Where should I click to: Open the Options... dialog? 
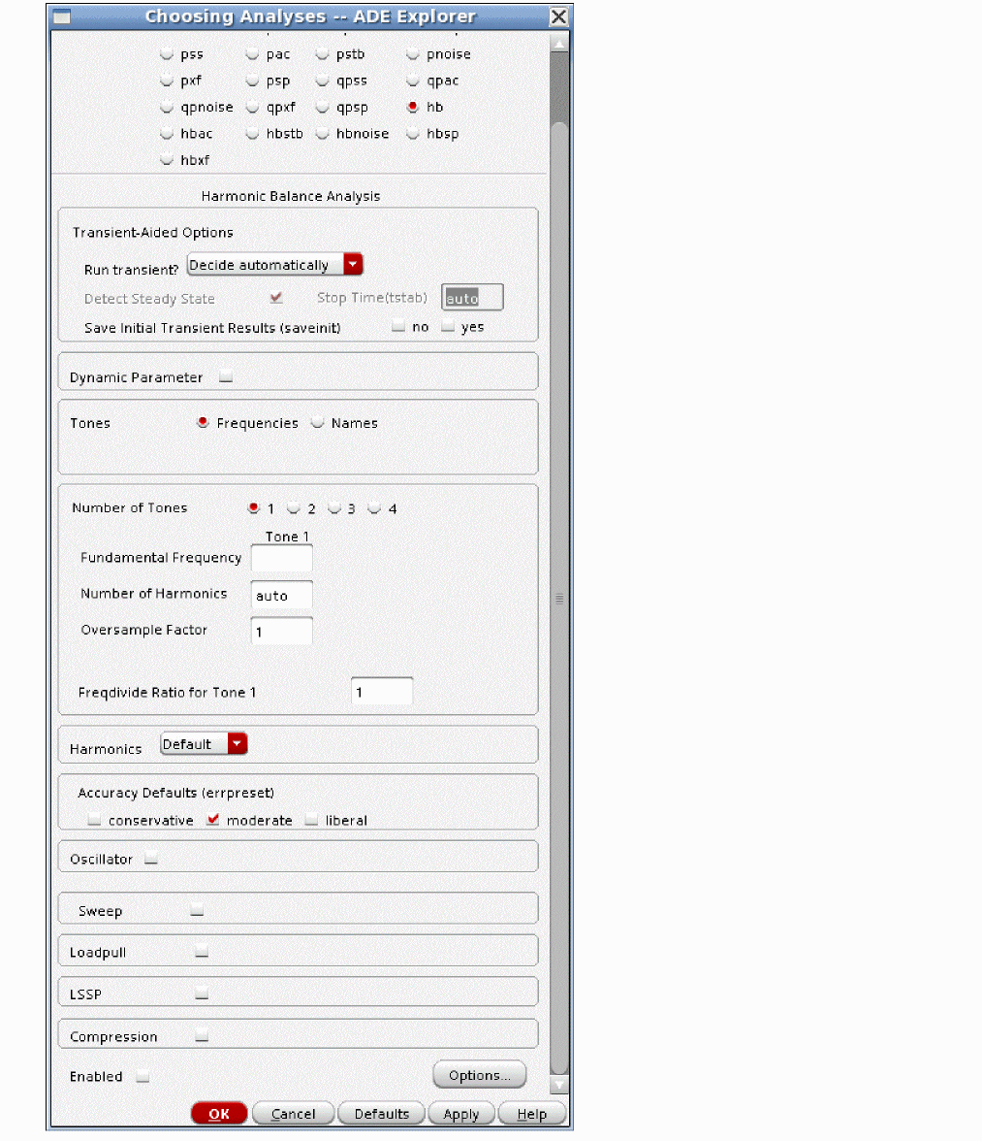pos(480,1075)
